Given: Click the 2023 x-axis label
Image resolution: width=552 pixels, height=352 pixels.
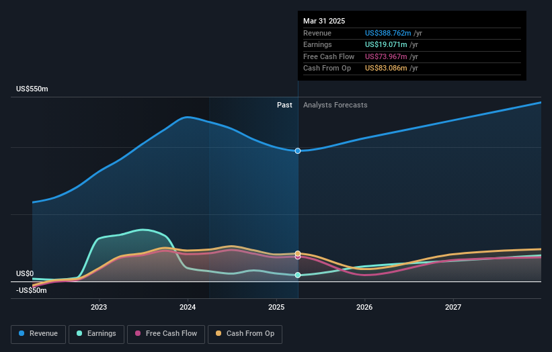Looking at the screenshot, I should coord(99,307).
